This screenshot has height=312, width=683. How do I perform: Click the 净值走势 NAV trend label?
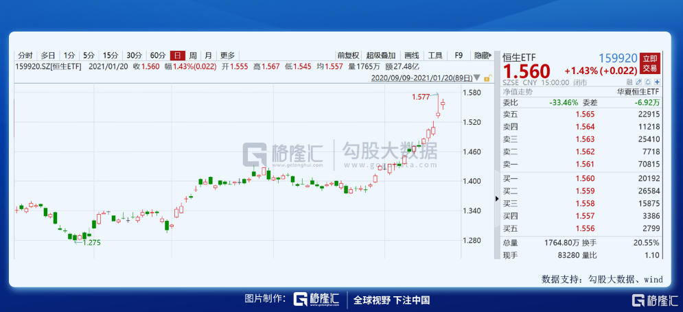518,92
